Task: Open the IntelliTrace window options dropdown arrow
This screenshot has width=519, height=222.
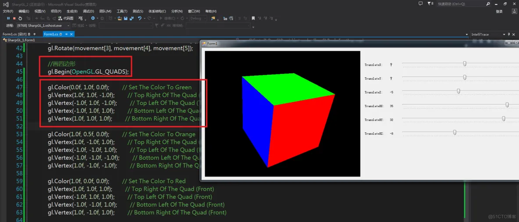Action: (504, 35)
